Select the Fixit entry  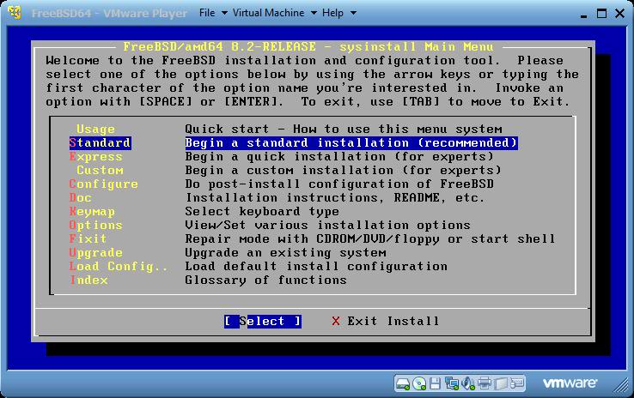click(88, 239)
